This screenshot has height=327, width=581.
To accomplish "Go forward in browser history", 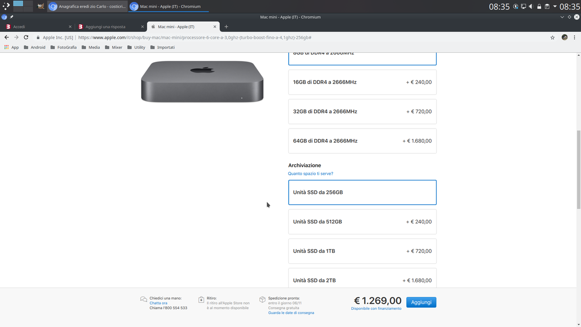I will 16,37.
